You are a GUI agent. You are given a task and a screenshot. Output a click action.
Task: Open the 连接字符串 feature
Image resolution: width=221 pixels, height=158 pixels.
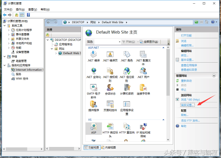tap(143, 88)
